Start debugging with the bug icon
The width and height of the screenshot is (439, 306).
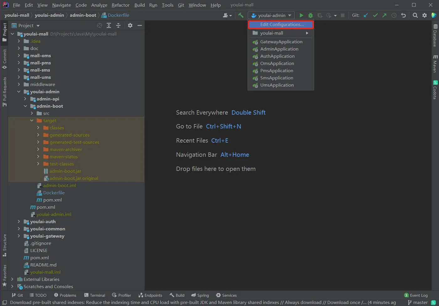coord(310,15)
